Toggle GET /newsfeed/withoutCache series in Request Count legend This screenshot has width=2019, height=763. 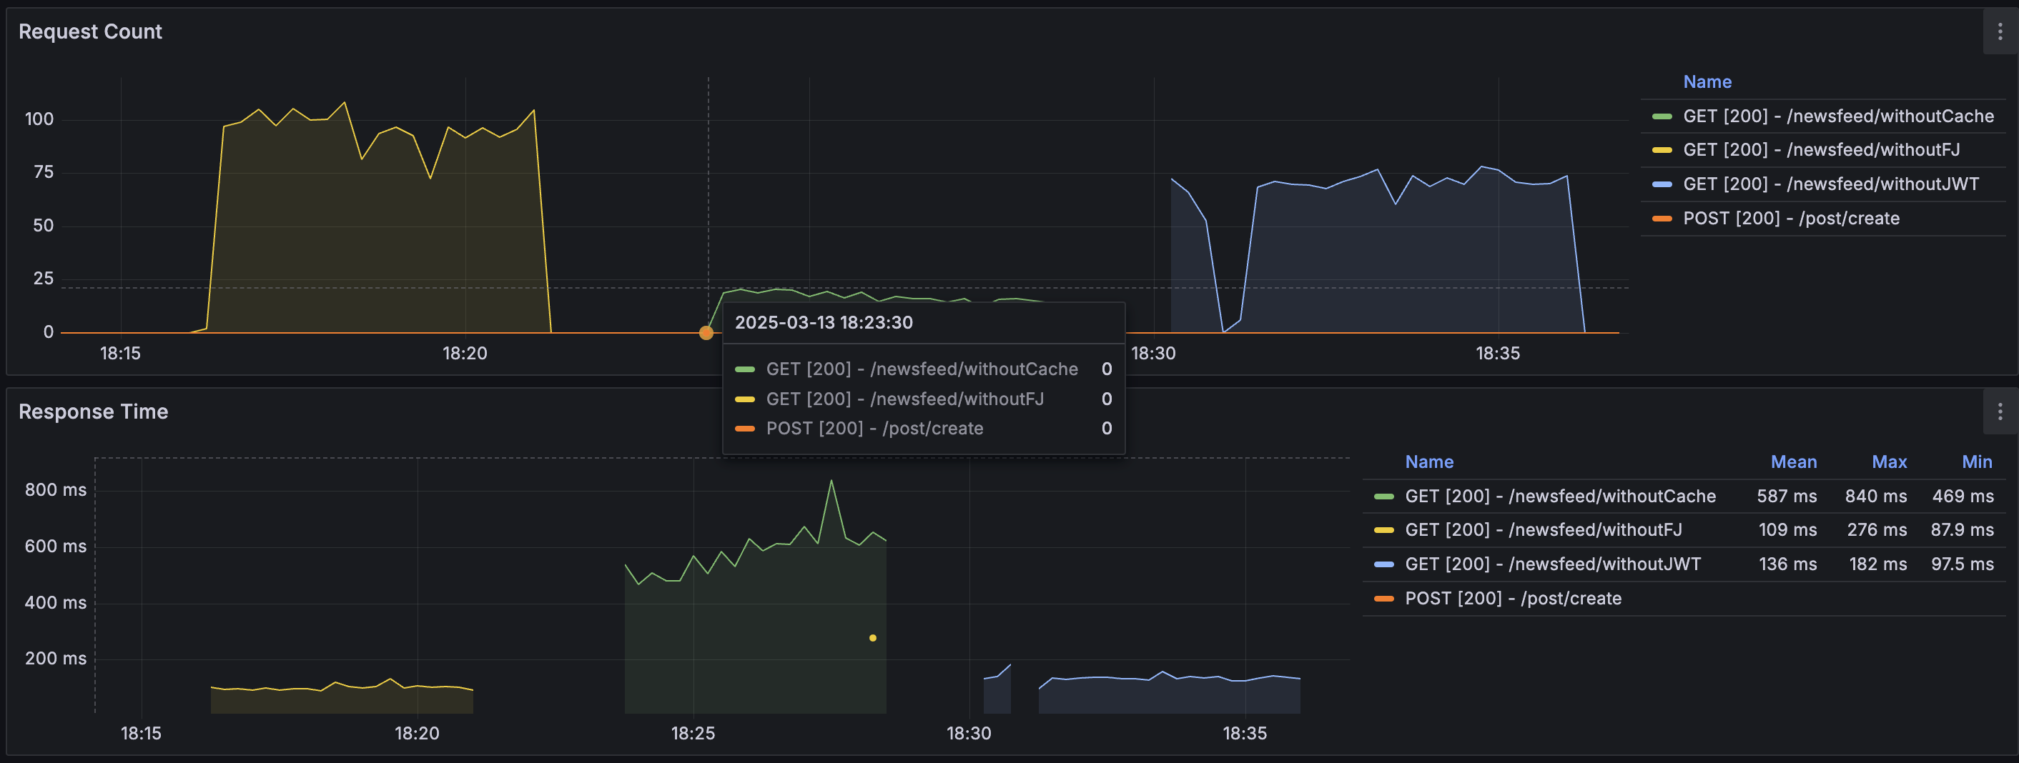1838,116
